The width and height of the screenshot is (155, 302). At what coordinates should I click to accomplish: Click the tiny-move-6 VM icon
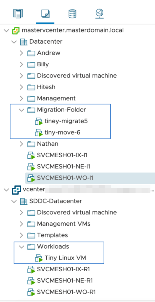[39, 133]
